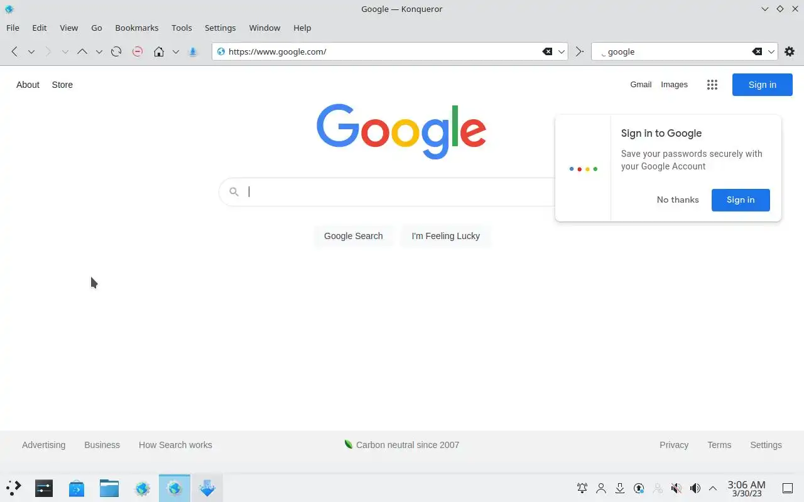Open the Dolphin file manager in the taskbar

coord(109,488)
